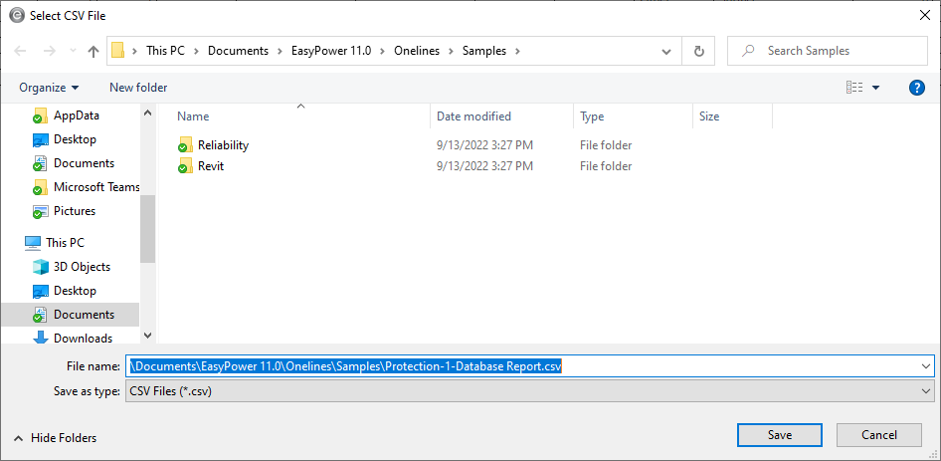Click the Up one level arrow
This screenshot has height=461, width=941.
click(x=94, y=51)
